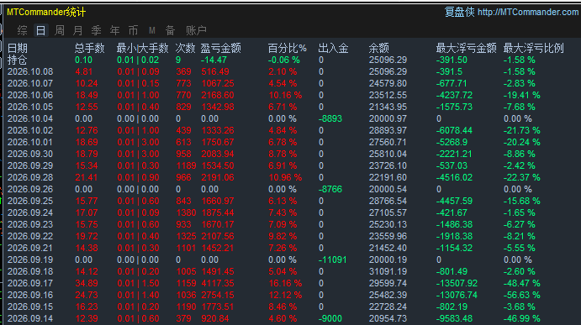581x325 pixels.
Task: Open the M tab
Action: 152,30
